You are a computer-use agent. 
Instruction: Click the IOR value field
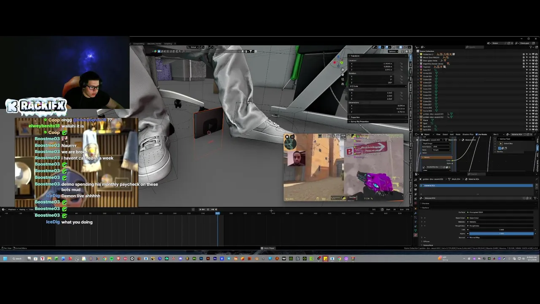[502, 230]
